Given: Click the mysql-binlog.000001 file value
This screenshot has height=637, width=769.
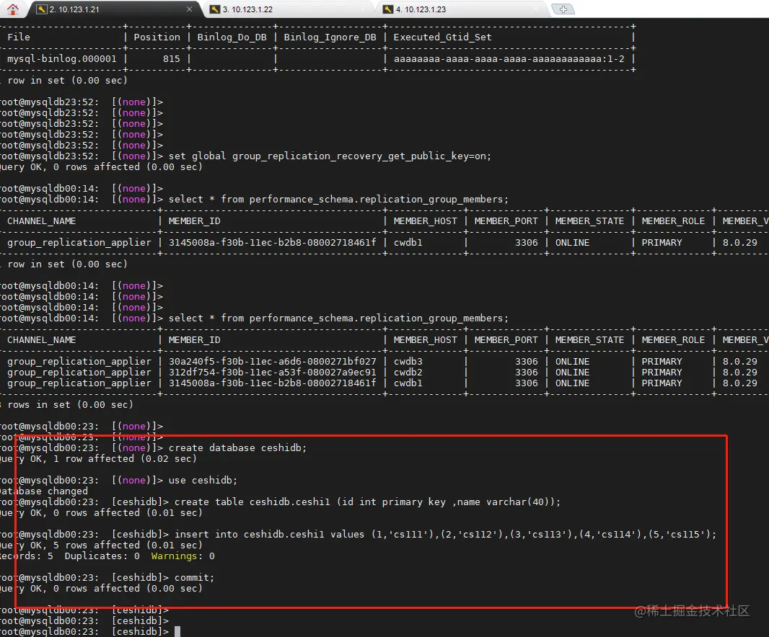Looking at the screenshot, I should click(x=62, y=59).
